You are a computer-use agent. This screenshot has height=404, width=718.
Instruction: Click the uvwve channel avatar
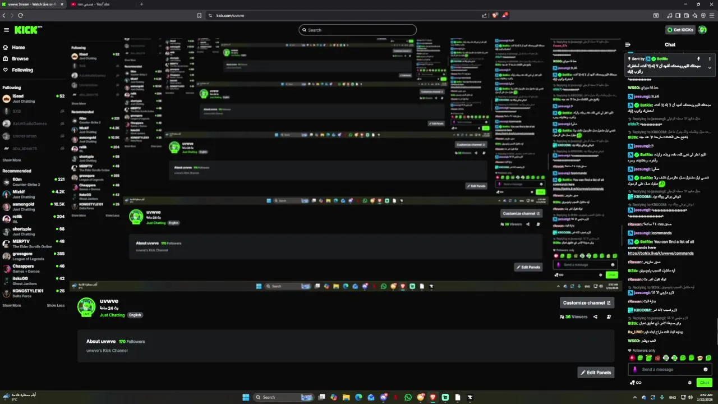pyautogui.click(x=86, y=307)
